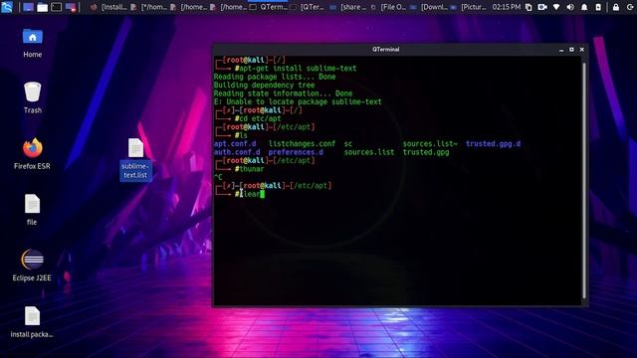Viewport: 637px width, 358px height.
Task: Click the log out panel icon
Action: (630, 7)
